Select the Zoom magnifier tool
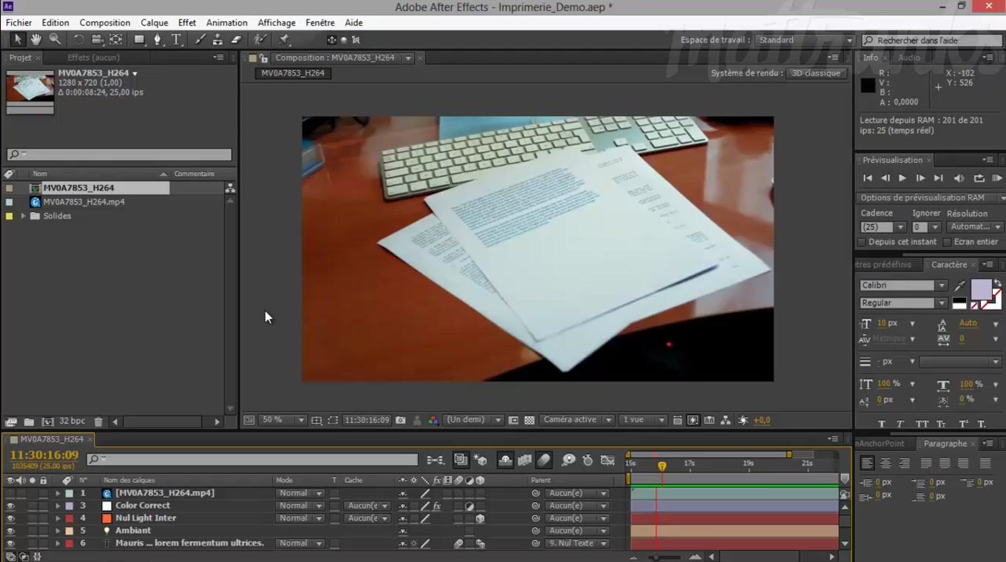This screenshot has height=562, width=1006. [x=55, y=40]
